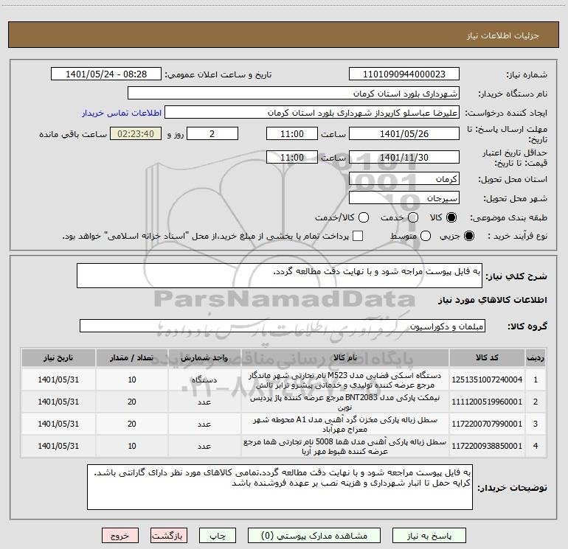Click the چاپ print button
Viewport: 568px width, 549px height.
(x=218, y=536)
